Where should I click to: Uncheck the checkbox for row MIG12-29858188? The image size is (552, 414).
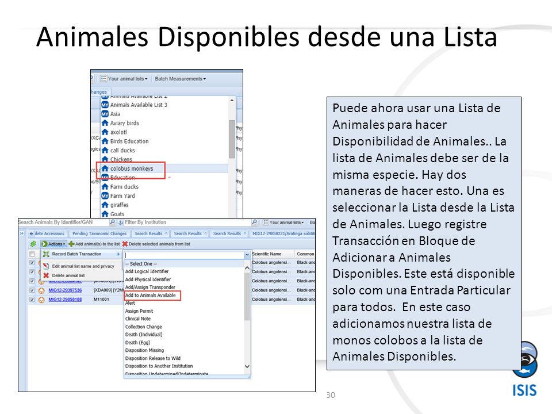click(32, 299)
